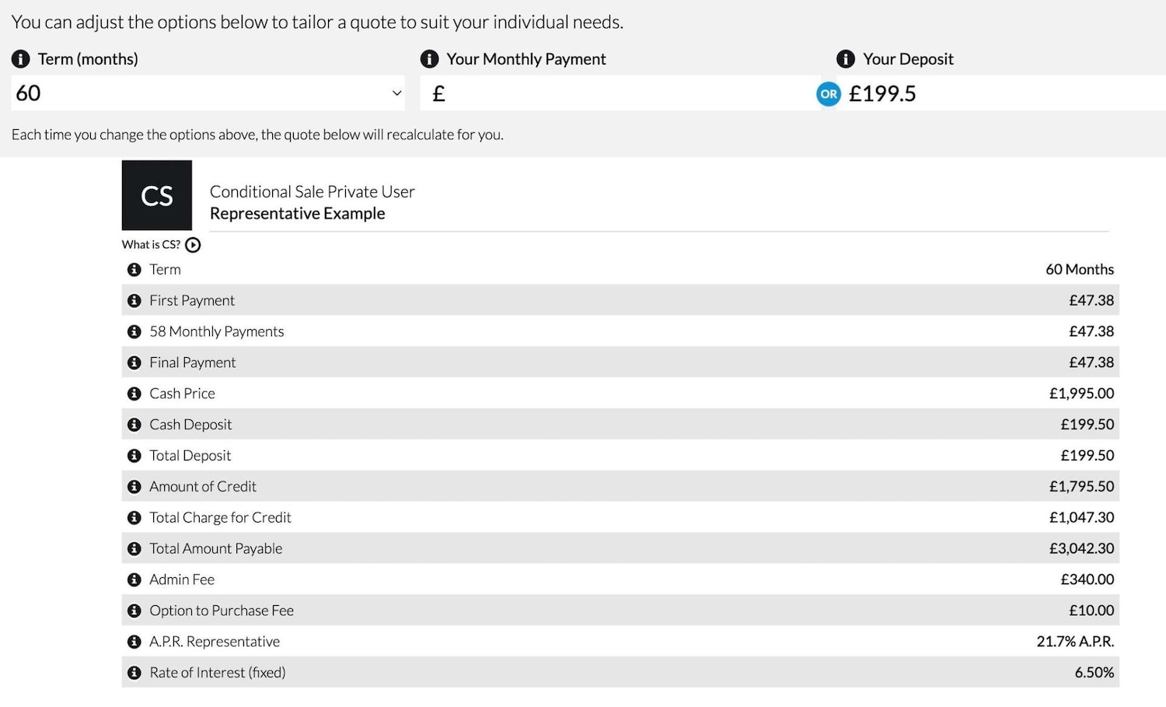Click info icon next to Your Deposit
The height and width of the screenshot is (707, 1166).
846,59
